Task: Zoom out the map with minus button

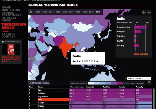Action: click(149, 12)
